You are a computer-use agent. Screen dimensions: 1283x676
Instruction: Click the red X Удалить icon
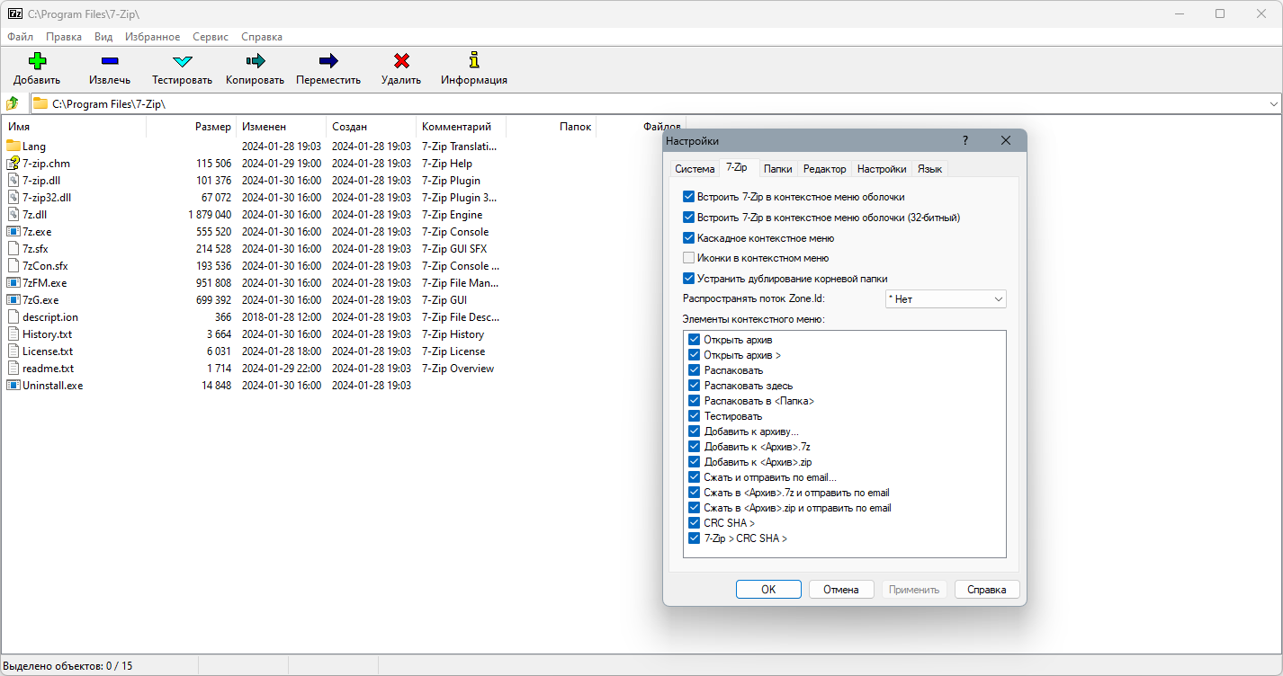click(x=401, y=61)
